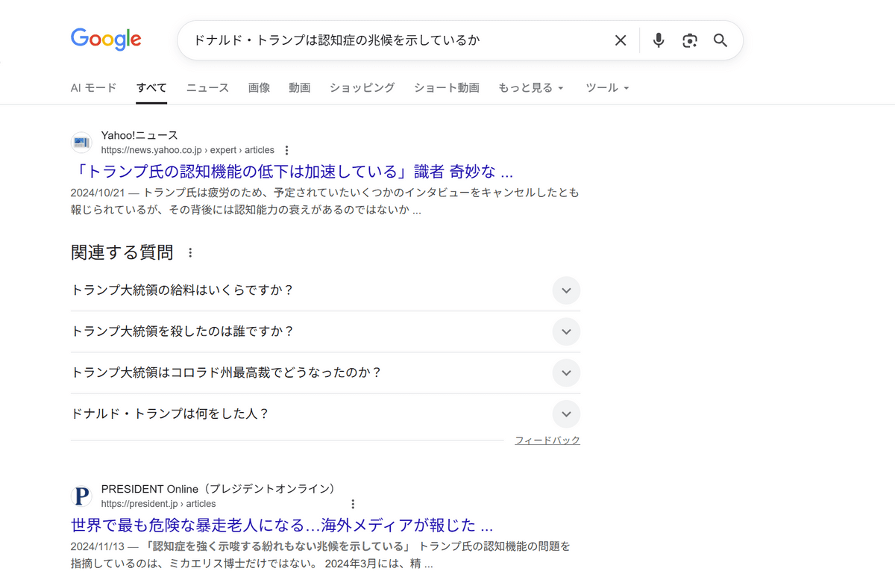Start voice search with microphone icon

tap(658, 40)
